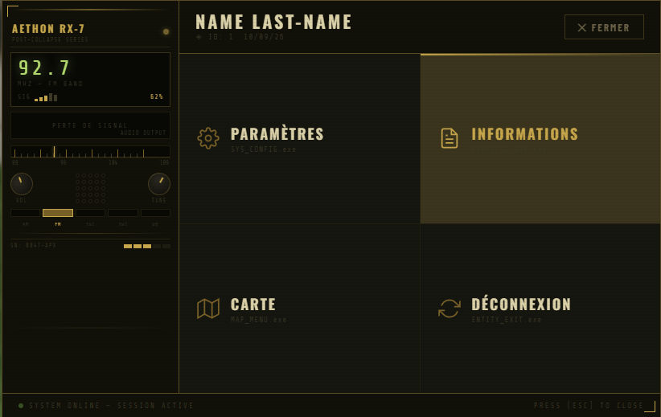
Task: Click the green System Online status dot
Action: [x=21, y=406]
